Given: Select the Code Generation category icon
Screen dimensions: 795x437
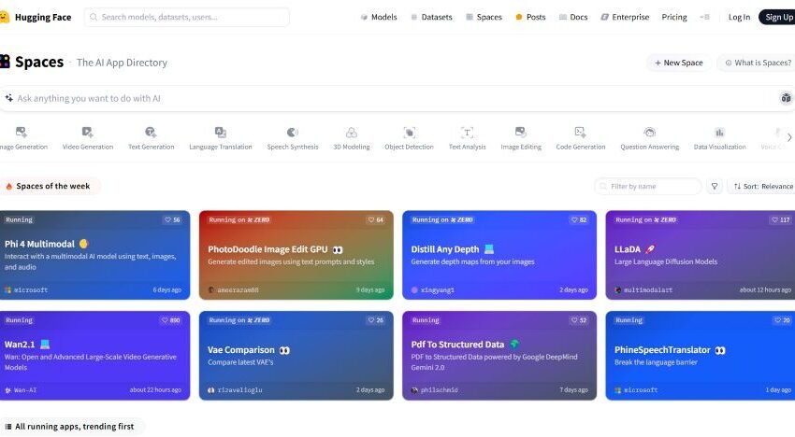Looking at the screenshot, I should pyautogui.click(x=581, y=133).
